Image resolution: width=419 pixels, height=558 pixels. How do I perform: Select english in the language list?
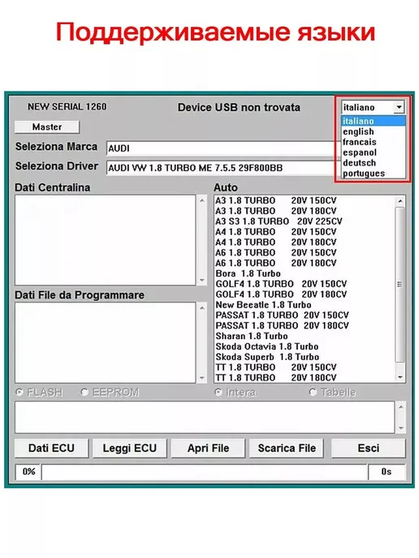point(374,131)
